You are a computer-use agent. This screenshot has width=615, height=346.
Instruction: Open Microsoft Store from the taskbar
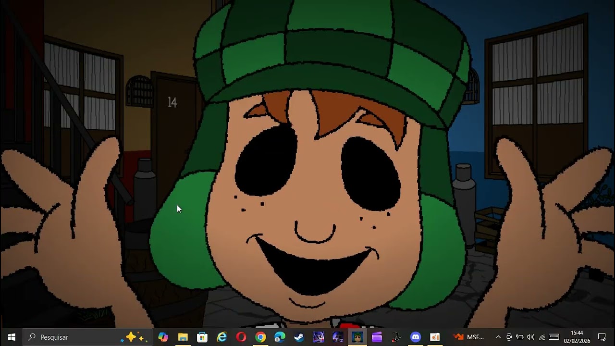[x=202, y=337]
